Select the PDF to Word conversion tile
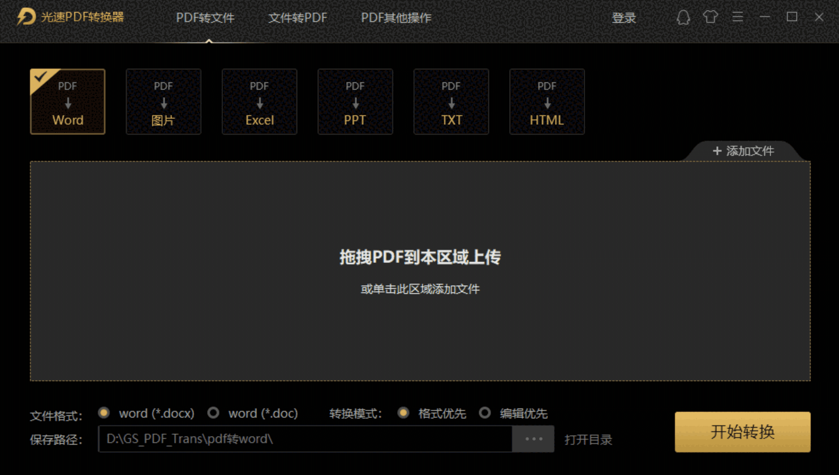839x475 pixels. [67, 102]
